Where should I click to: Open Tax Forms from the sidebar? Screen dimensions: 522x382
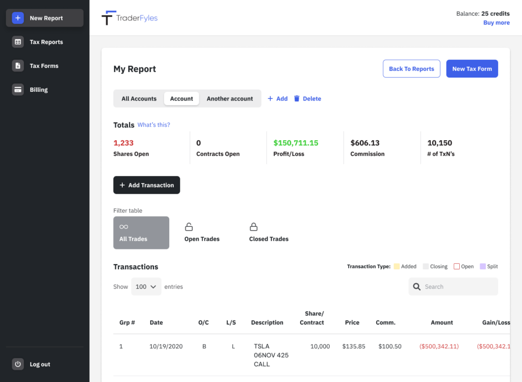18,66
